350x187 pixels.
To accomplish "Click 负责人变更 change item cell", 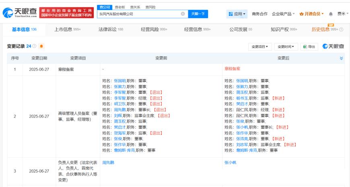I will click(x=78, y=171).
